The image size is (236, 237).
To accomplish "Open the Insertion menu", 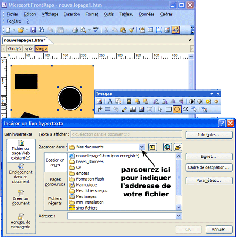I will 72,14.
